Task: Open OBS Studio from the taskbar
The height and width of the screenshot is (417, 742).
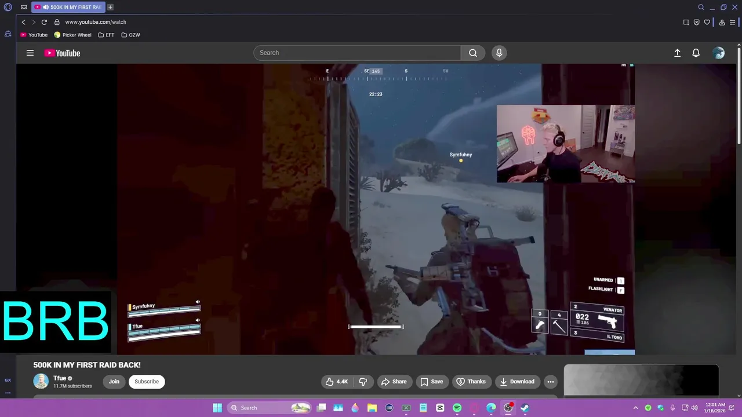Action: coord(508,408)
